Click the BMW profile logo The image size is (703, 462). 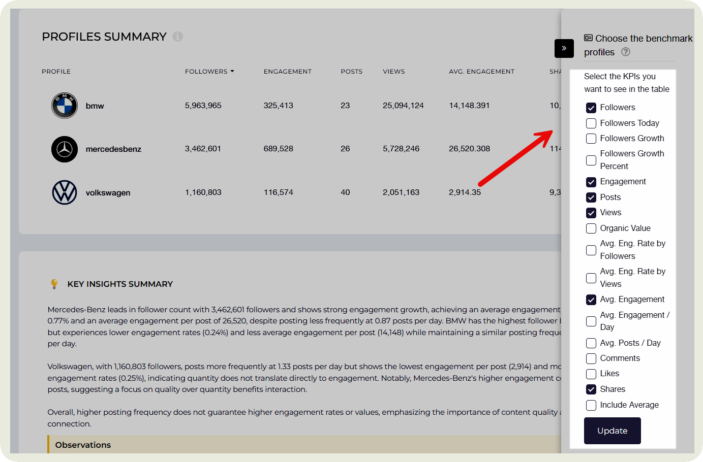[65, 106]
